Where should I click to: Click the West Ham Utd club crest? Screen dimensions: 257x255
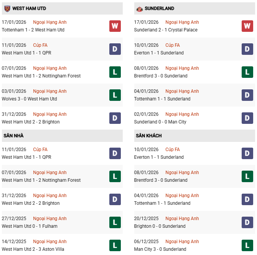point(7,8)
